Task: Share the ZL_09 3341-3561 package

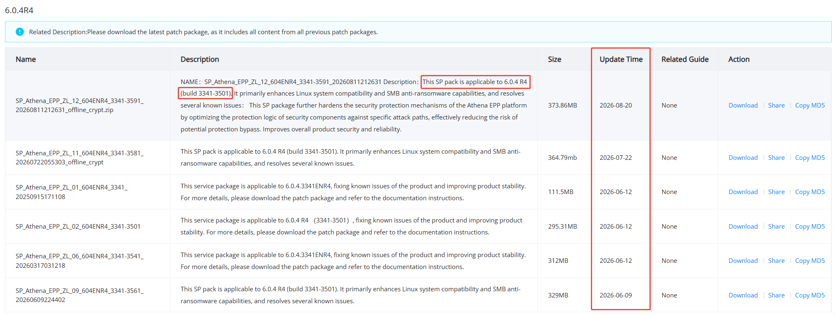Action: [x=776, y=295]
